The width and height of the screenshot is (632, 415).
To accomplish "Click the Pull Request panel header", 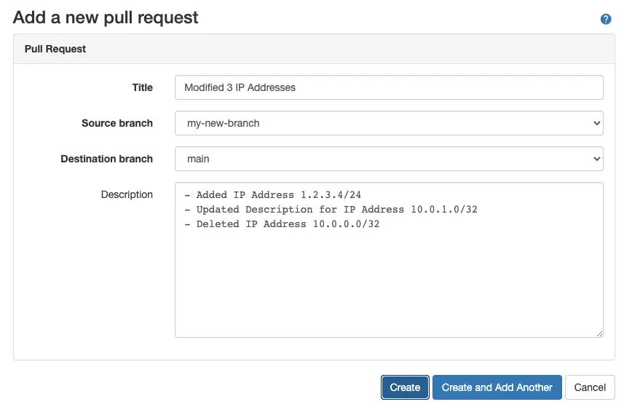I will pos(55,49).
